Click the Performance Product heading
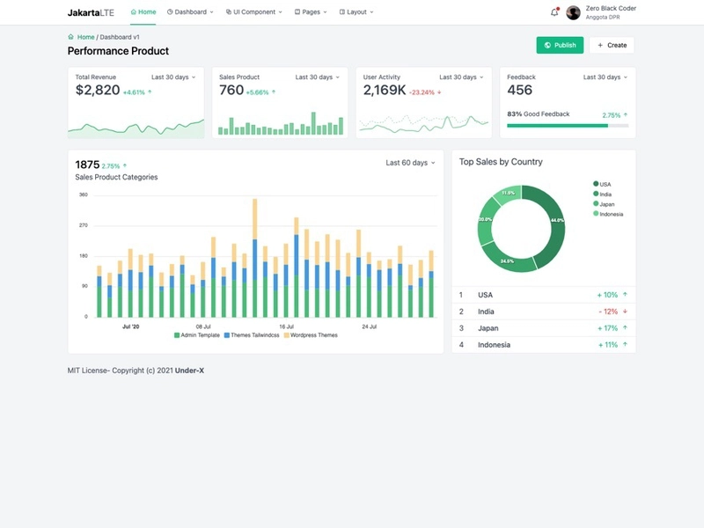 click(118, 51)
